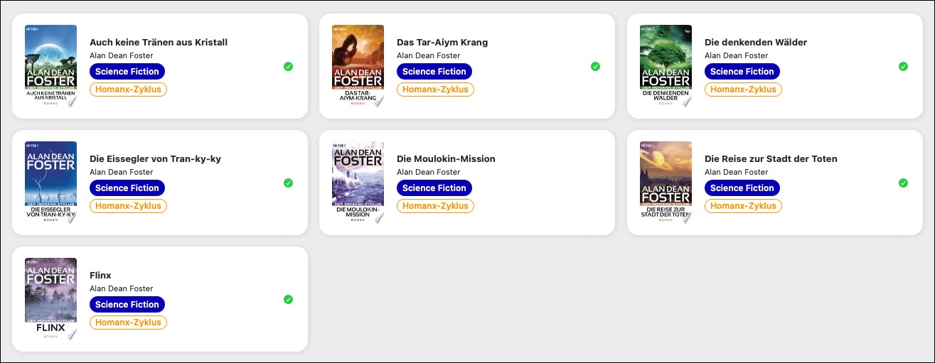Click green checkmark on Auch keine Tränen aus Kristall
Viewport: 935px width, 363px height.
pyautogui.click(x=288, y=66)
